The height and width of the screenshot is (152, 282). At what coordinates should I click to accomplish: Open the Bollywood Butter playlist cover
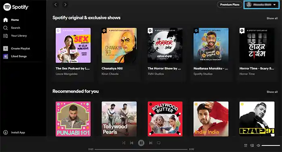click(165, 119)
